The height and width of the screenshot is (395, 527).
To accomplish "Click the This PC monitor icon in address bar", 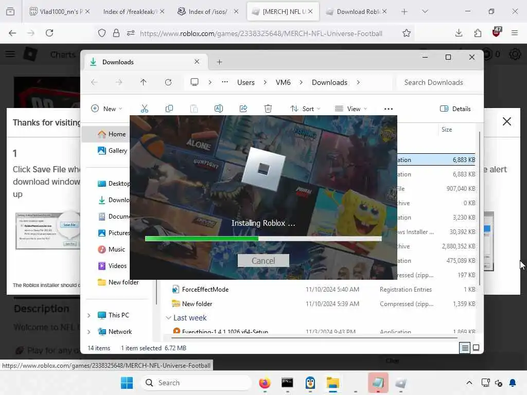I will click(x=194, y=82).
